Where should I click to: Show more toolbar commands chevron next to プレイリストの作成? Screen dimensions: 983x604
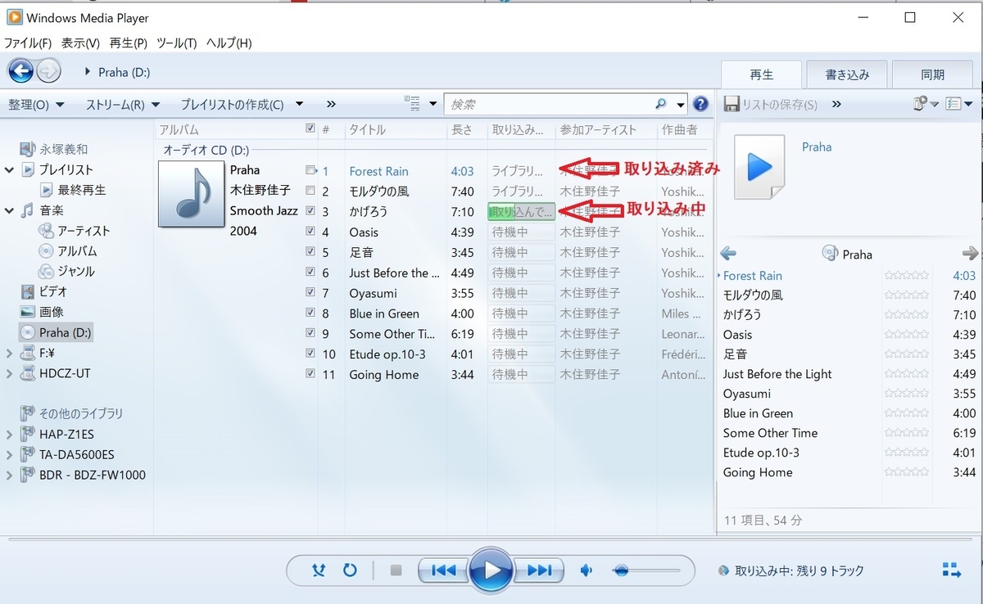point(331,104)
